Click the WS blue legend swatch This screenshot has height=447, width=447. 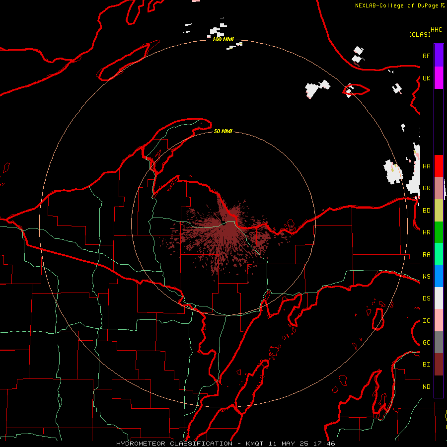pyautogui.click(x=439, y=276)
